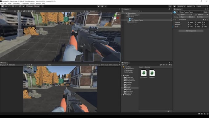Open the Layer dropdown set to Default
The width and height of the screenshot is (209, 118).
click(203, 14)
